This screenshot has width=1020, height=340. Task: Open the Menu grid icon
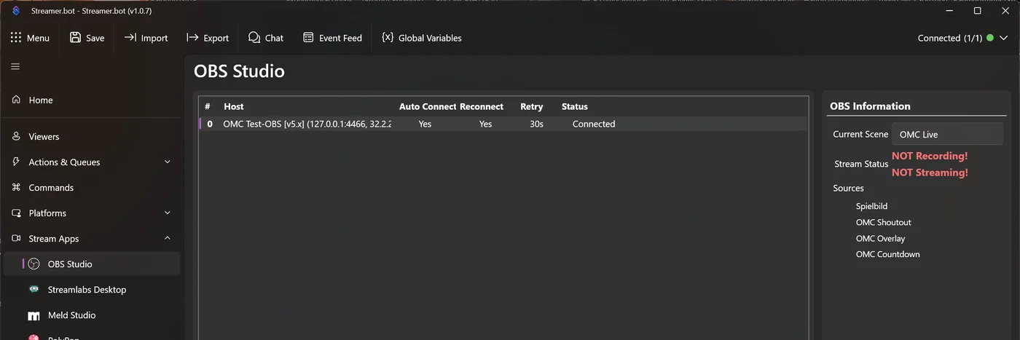(16, 38)
